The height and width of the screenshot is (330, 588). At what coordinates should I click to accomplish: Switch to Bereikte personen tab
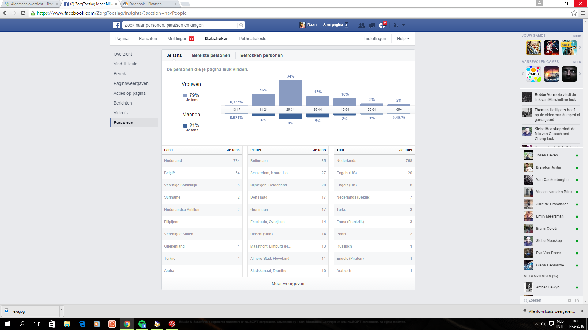pyautogui.click(x=211, y=55)
